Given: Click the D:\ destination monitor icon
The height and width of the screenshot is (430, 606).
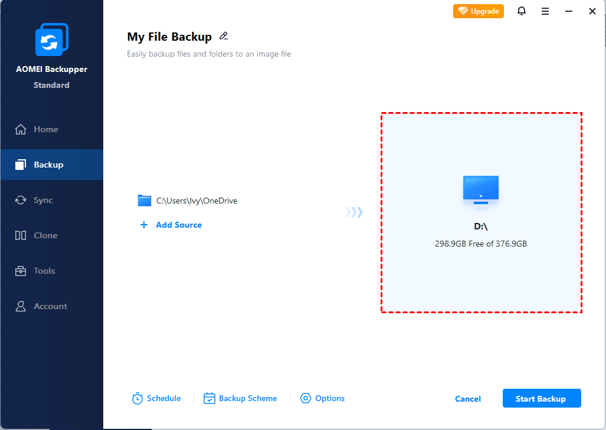Looking at the screenshot, I should click(481, 190).
